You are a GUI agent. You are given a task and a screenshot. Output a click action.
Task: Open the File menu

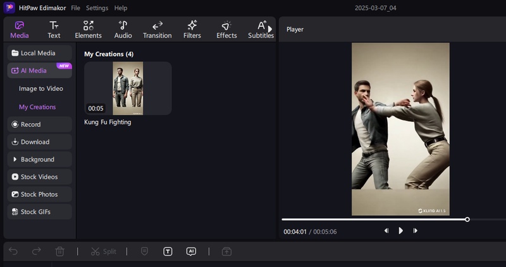coord(76,8)
